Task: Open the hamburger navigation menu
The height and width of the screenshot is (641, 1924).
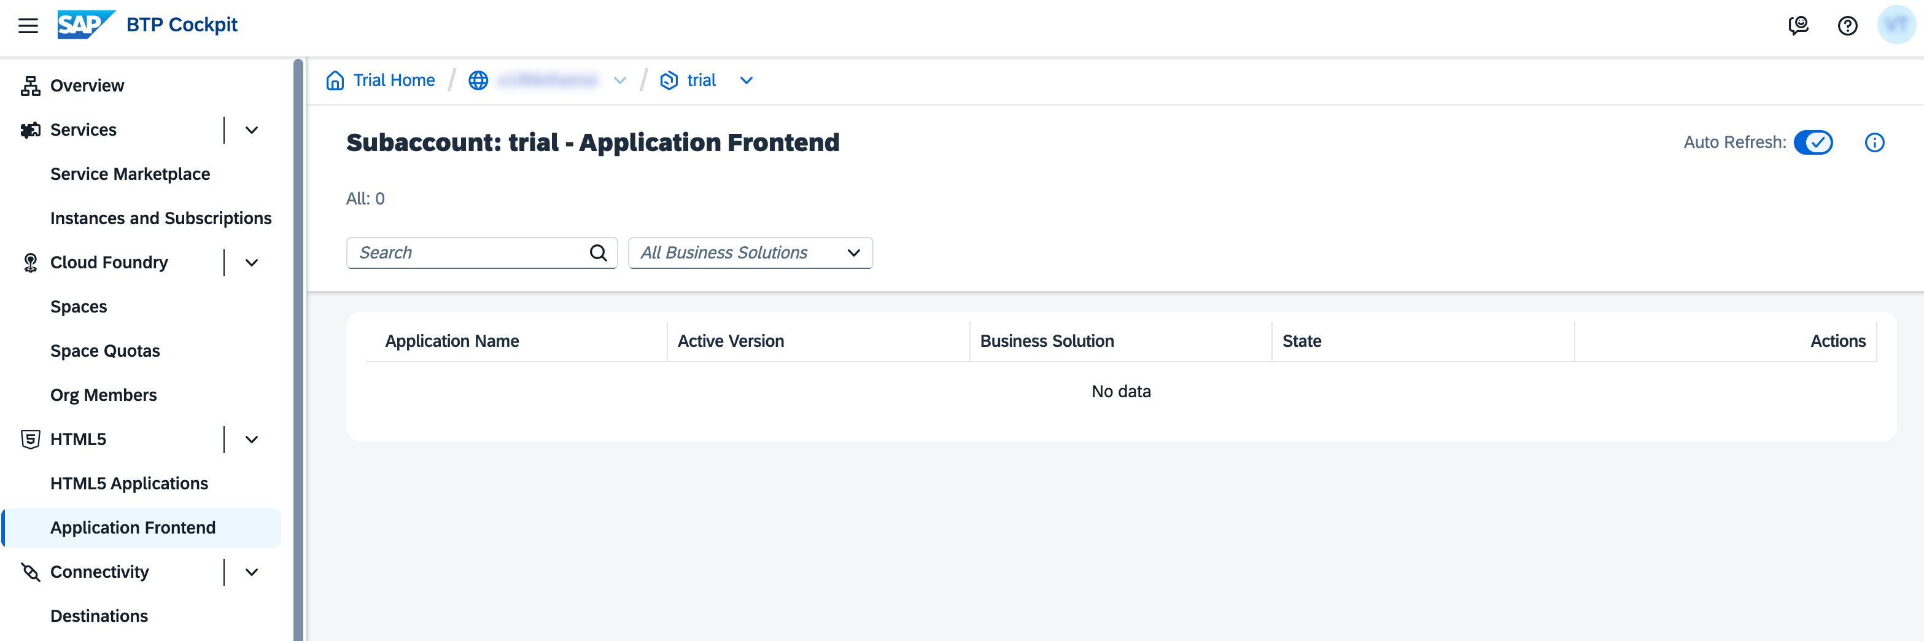Action: click(28, 25)
